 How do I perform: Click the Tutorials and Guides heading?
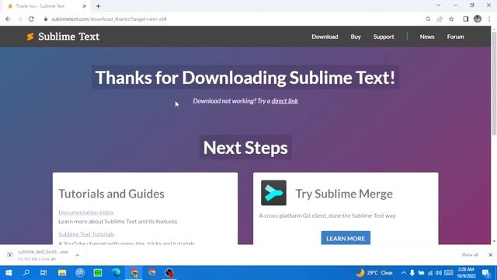pyautogui.click(x=111, y=194)
